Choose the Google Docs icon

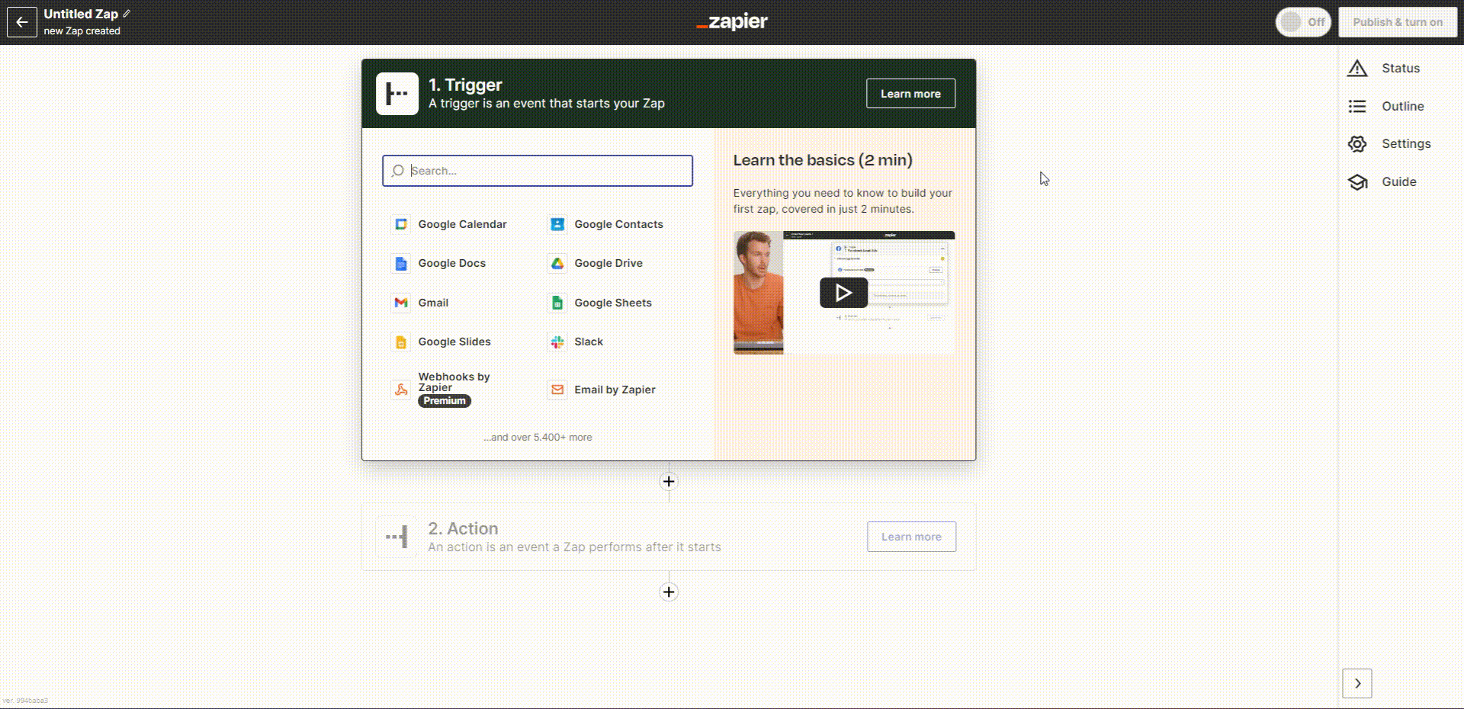pyautogui.click(x=401, y=263)
